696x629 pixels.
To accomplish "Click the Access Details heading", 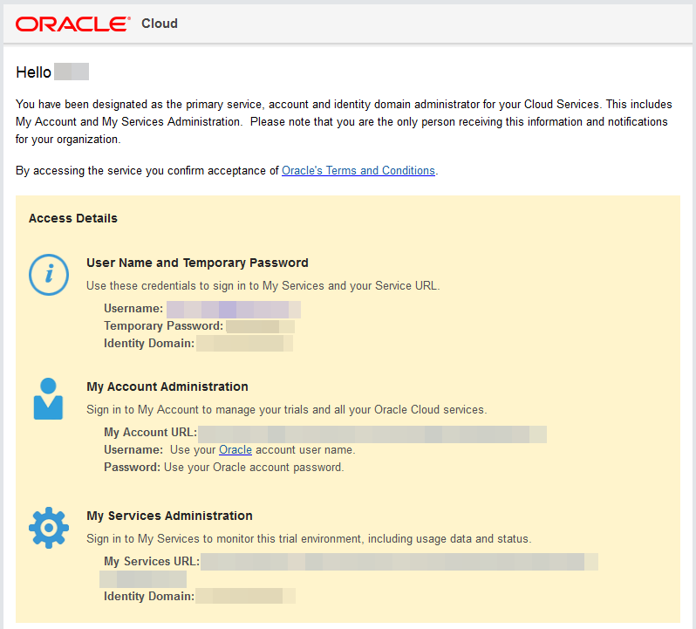I will click(73, 218).
